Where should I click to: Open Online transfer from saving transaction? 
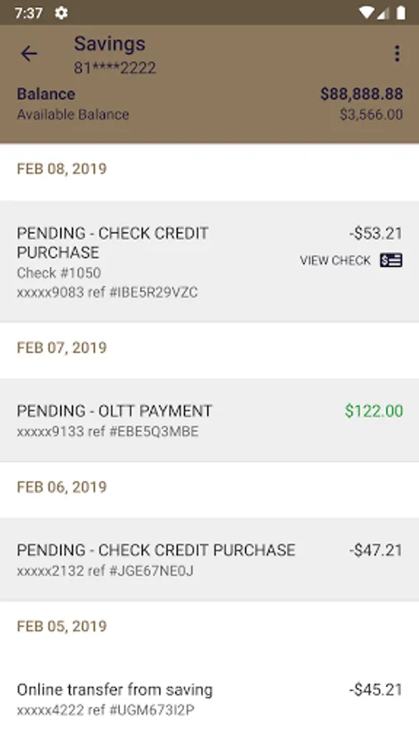pos(209,699)
